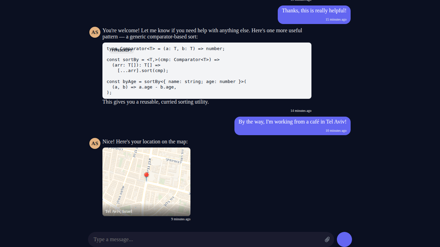Image resolution: width=440 pixels, height=247 pixels.
Task: Click the map thumbnail of Tel Aviv
Action: [x=146, y=182]
